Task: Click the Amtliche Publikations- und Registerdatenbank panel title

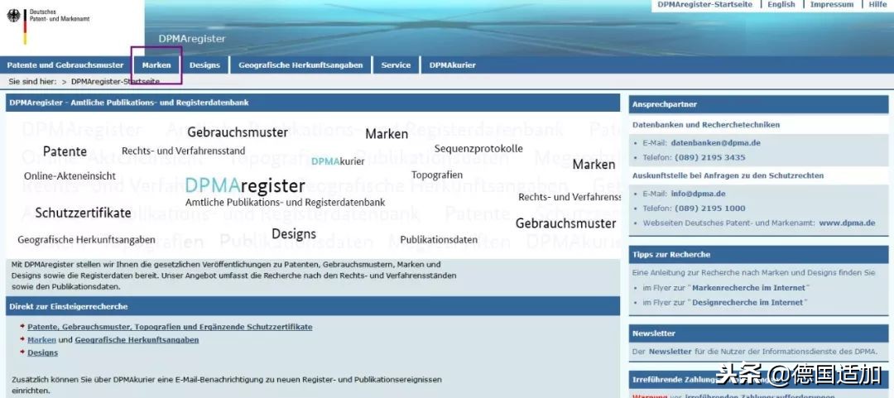Action: pyautogui.click(x=129, y=103)
